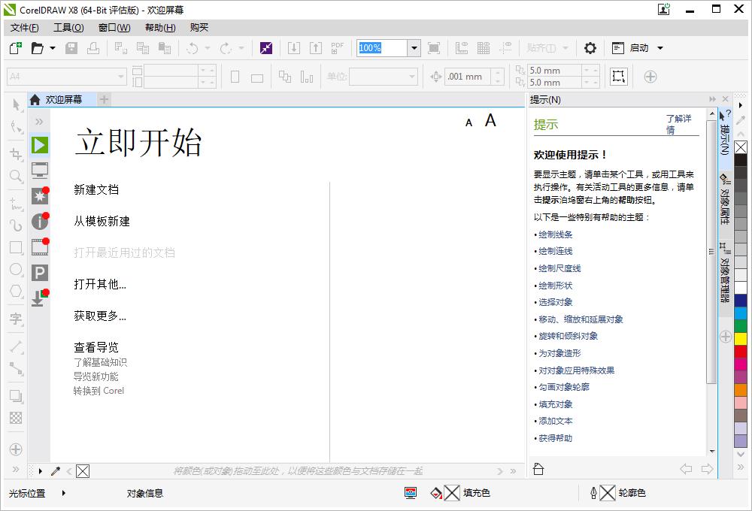
Task: Select the Text tool
Action: click(15, 319)
